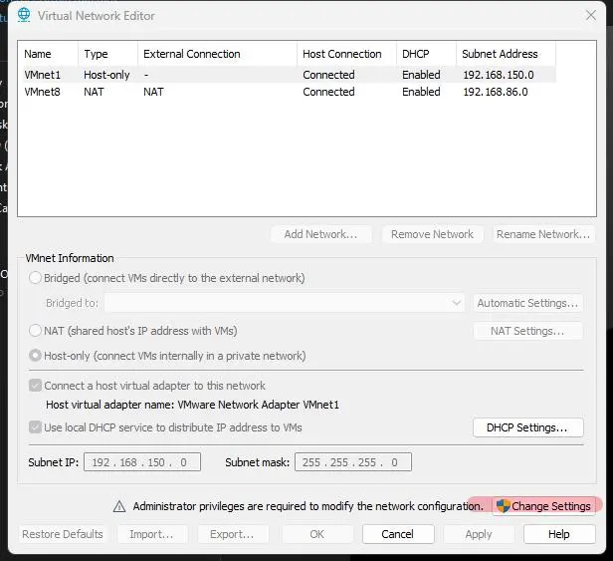Select the NAT radio button
Viewport: 613px width, 561px height.
35,331
